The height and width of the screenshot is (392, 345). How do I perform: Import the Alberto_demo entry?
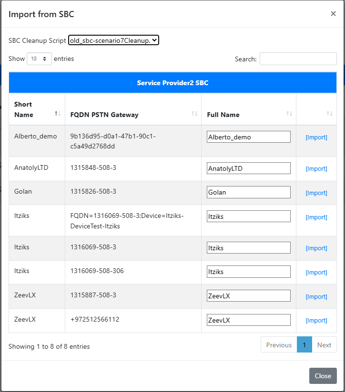(316, 137)
